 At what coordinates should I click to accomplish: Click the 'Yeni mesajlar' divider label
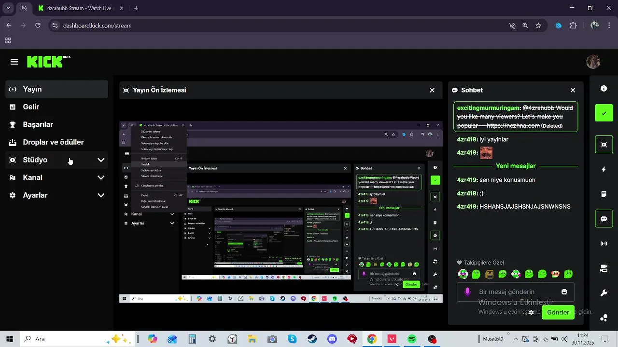516,166
